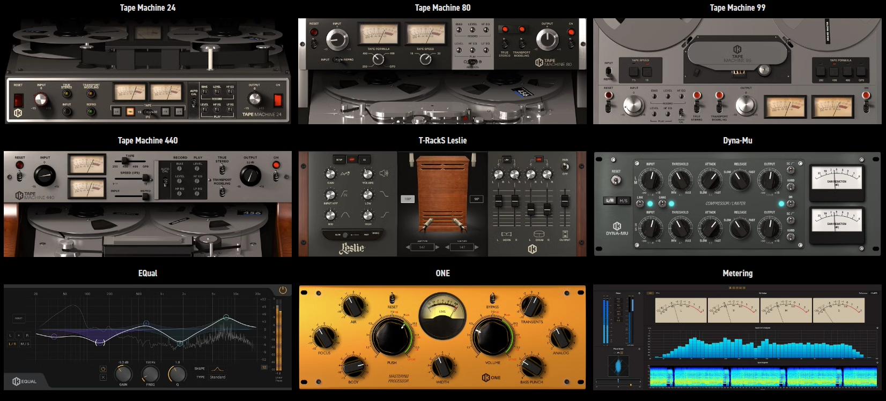Click the Leslie output mixer icon
Screen dimensions: 886x401
pos(565,234)
